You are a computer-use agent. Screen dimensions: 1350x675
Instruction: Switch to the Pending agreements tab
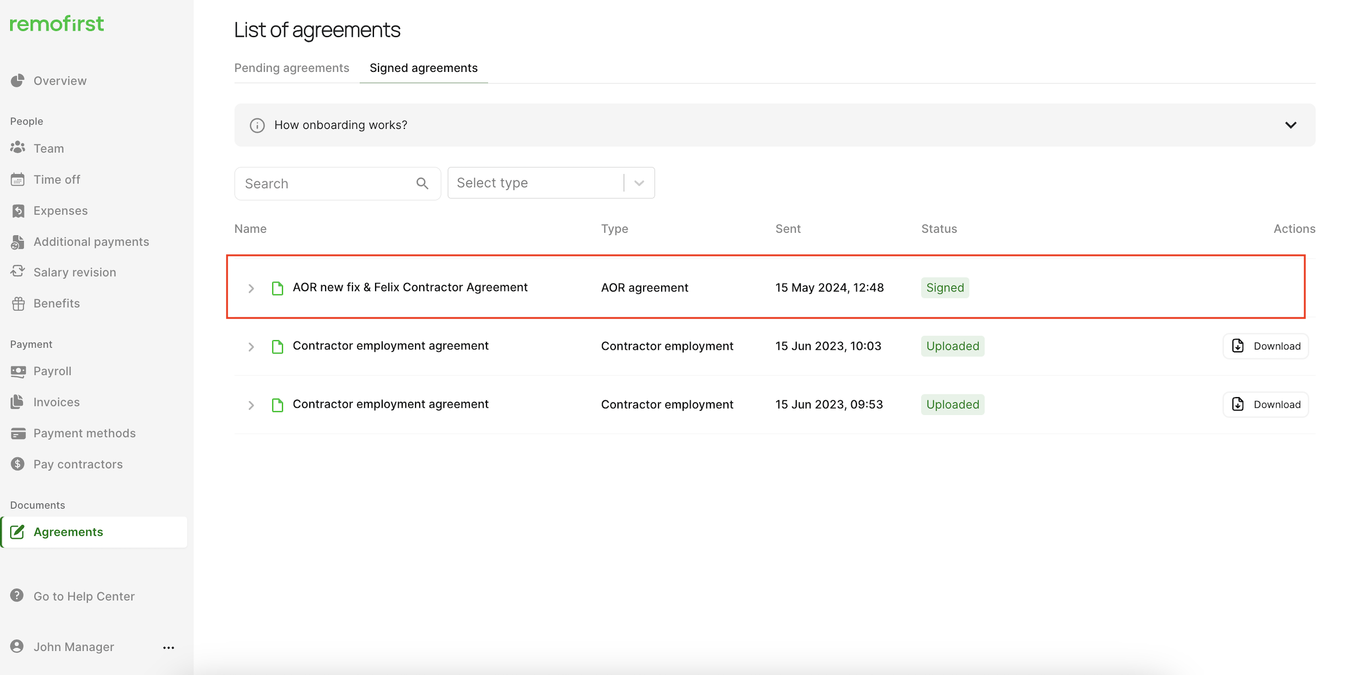(x=291, y=68)
